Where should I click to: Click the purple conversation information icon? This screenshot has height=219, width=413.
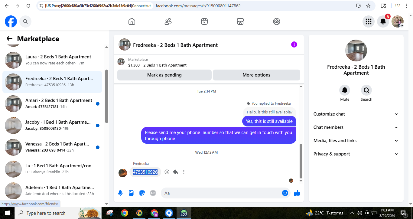tap(294, 44)
